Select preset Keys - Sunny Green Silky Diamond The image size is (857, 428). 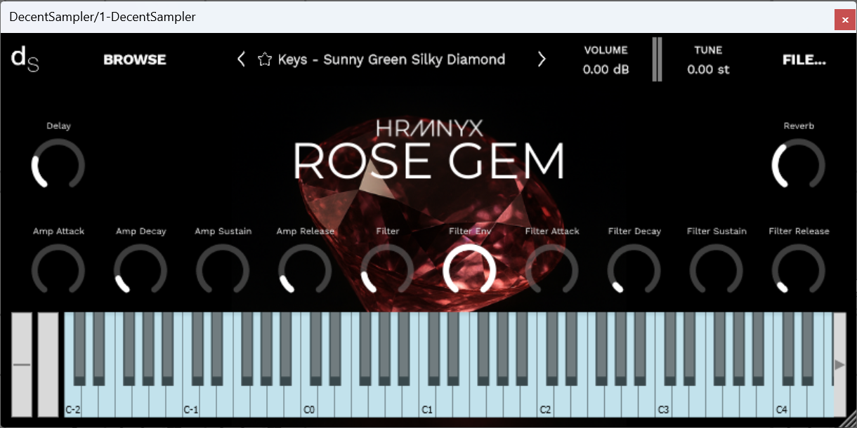pos(393,60)
